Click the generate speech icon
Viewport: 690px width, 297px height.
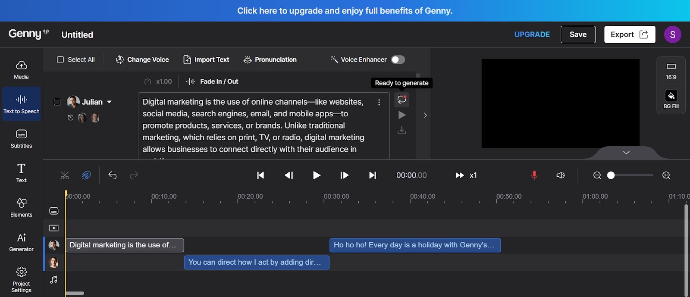pos(402,100)
